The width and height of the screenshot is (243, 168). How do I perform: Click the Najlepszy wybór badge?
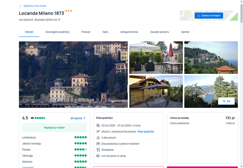[54, 128]
